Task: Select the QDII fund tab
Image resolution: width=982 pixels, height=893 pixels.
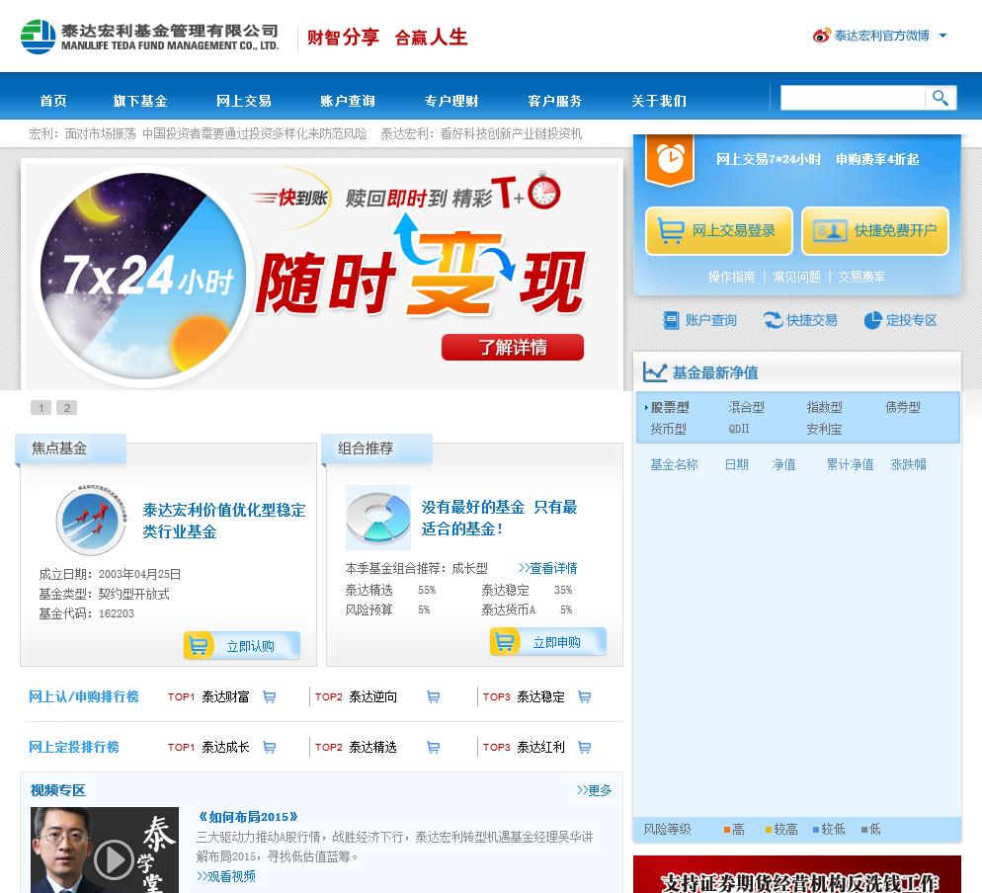Action: tap(739, 429)
